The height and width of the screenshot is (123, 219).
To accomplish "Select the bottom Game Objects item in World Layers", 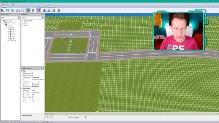I will point(12,41).
